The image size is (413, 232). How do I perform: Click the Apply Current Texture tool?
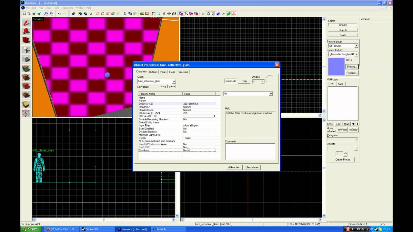tap(26, 77)
